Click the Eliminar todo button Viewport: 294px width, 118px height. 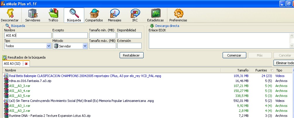[284, 63]
